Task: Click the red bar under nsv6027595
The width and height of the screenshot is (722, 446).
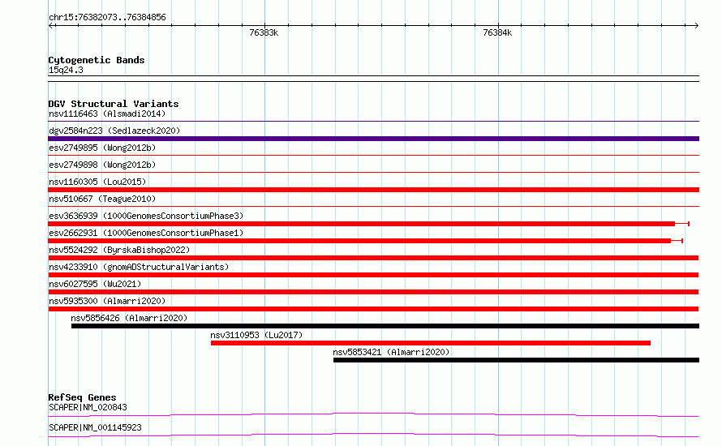Action: pos(373,292)
